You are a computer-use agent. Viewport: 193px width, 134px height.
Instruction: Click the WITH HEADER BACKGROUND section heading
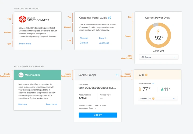tap(29, 66)
